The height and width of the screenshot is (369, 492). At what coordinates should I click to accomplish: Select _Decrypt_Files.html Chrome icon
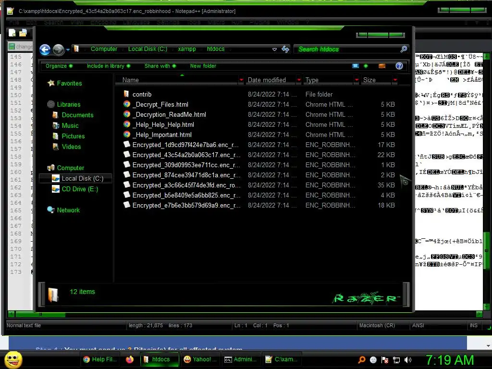127,104
